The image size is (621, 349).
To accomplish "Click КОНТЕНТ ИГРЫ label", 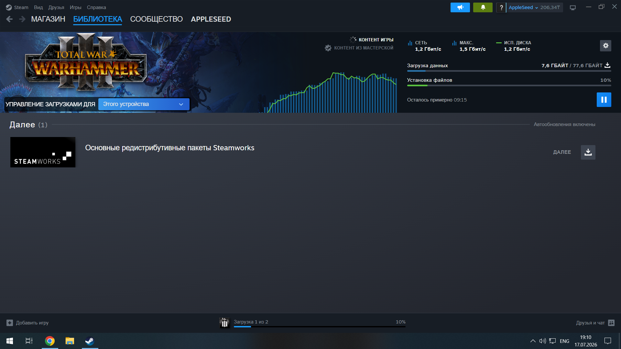I will pyautogui.click(x=376, y=40).
